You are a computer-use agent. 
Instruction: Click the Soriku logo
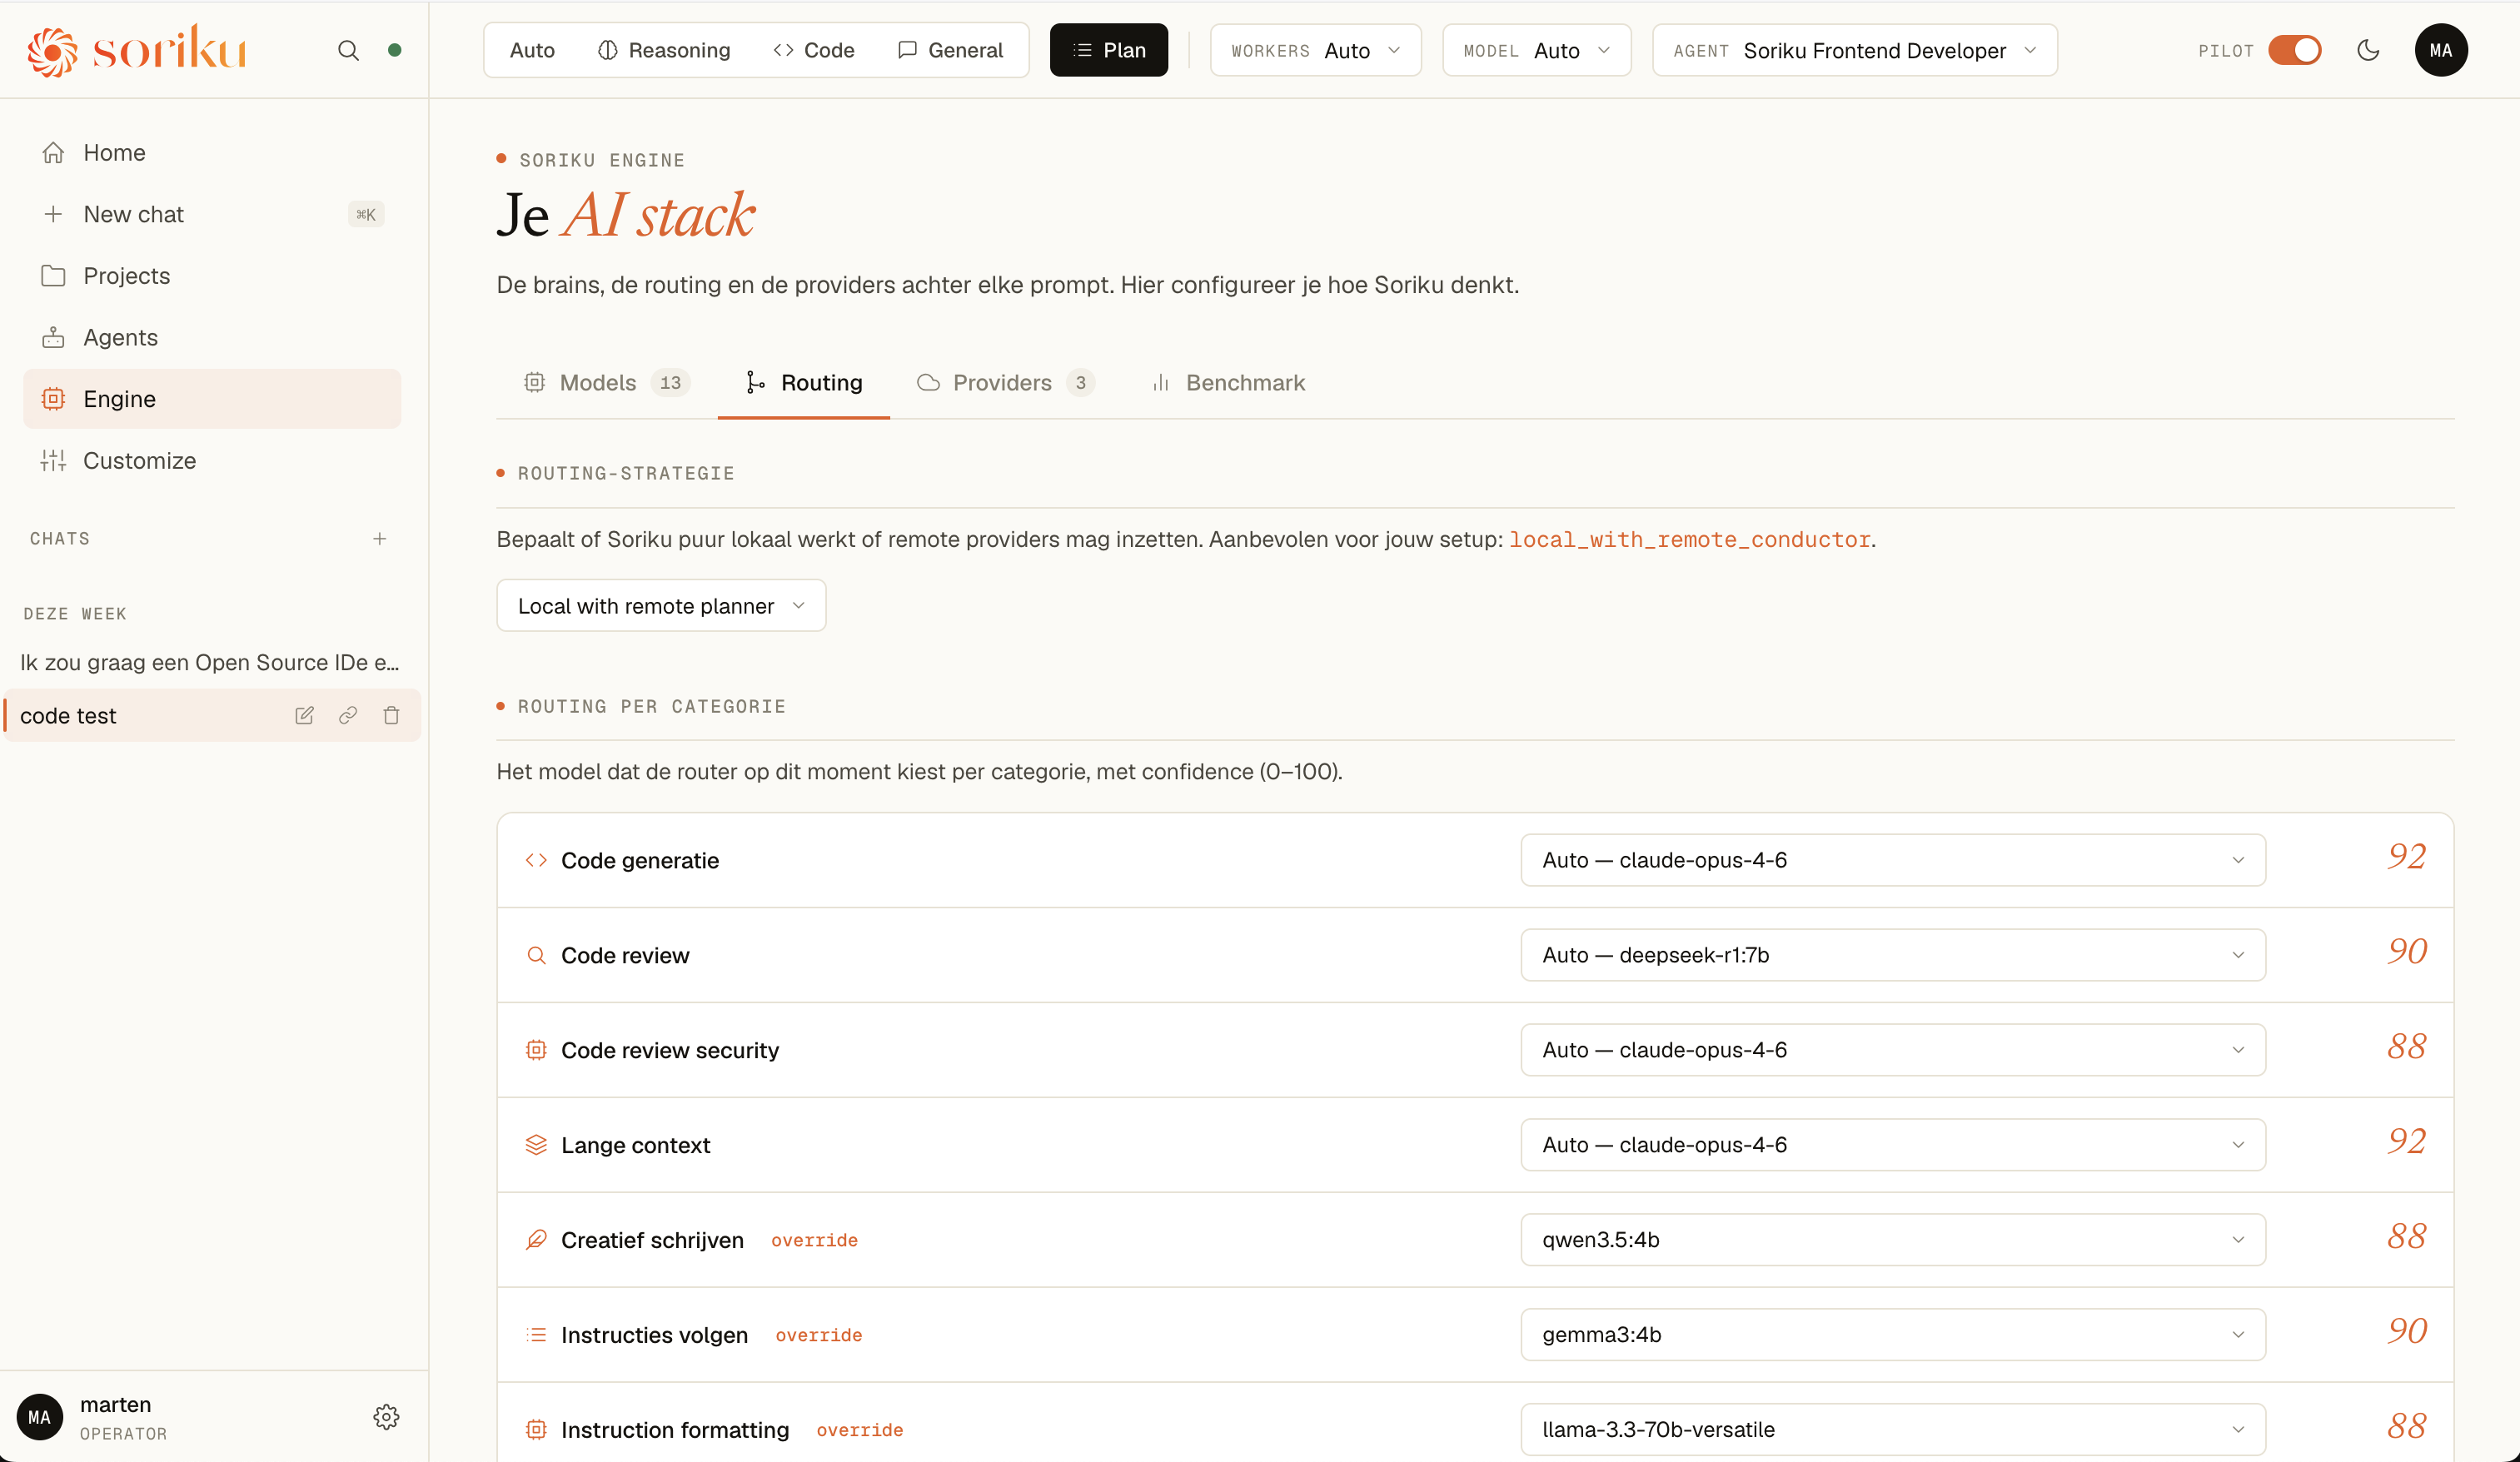pos(137,49)
